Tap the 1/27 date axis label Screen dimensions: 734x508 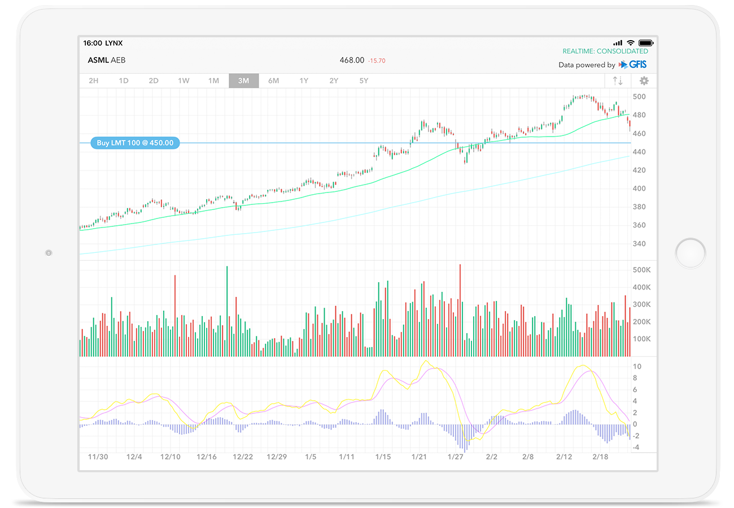click(x=455, y=457)
